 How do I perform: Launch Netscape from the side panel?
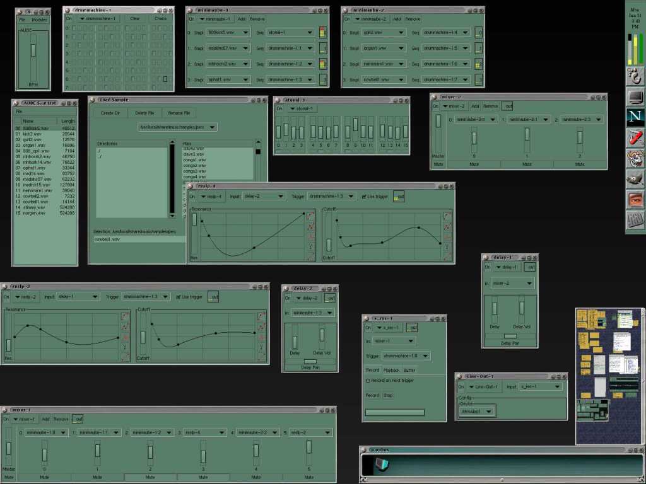tap(635, 117)
